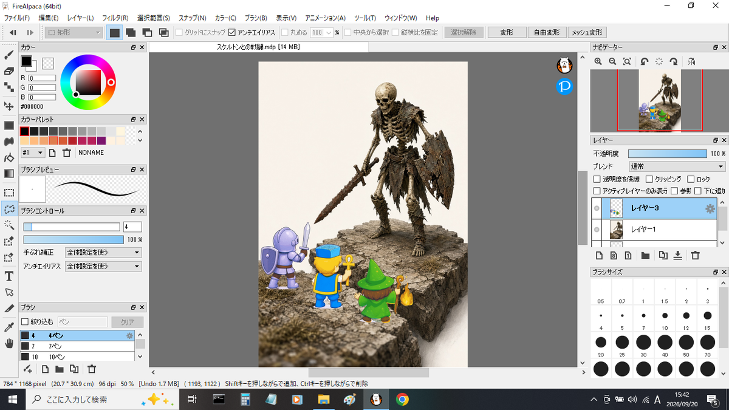Pick the eyedropper tool
The height and width of the screenshot is (410, 729).
point(9,327)
